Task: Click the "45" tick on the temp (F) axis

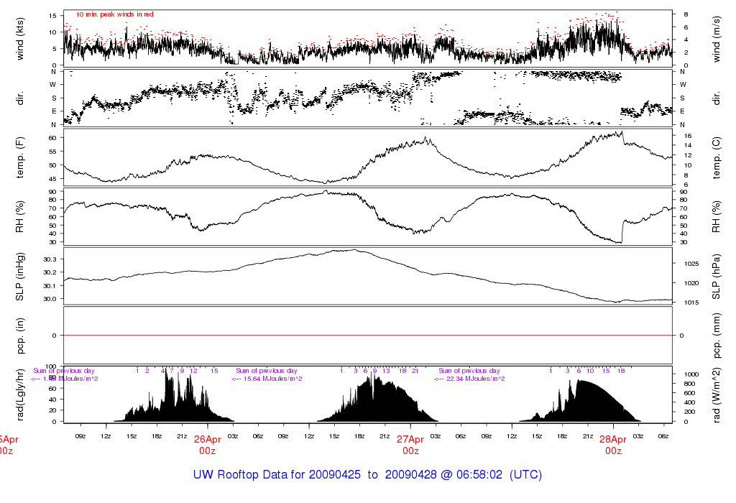Action: coord(52,179)
